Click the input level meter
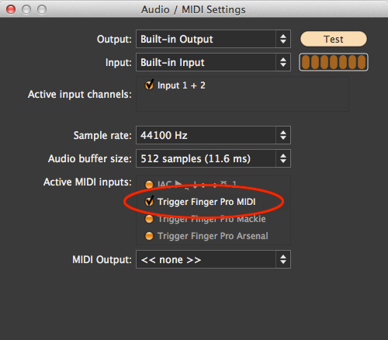The width and height of the screenshot is (388, 340). (x=334, y=62)
